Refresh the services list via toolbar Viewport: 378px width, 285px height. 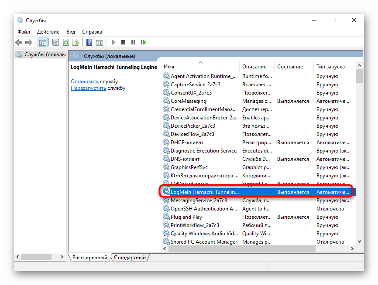pos(66,42)
